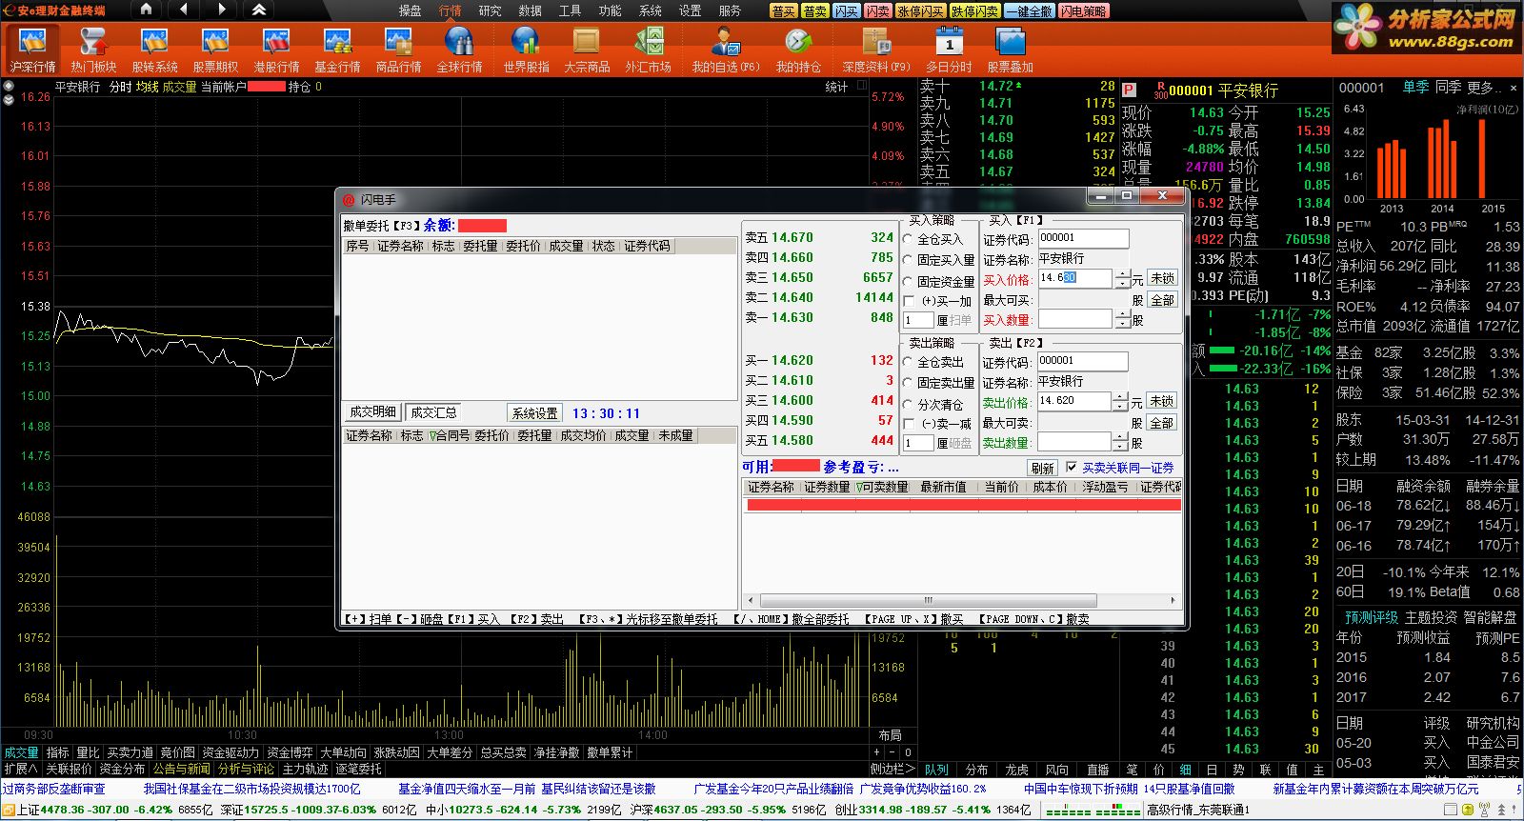Click 全部 button beside 最大可卖
The height and width of the screenshot is (821, 1524).
click(x=1161, y=423)
